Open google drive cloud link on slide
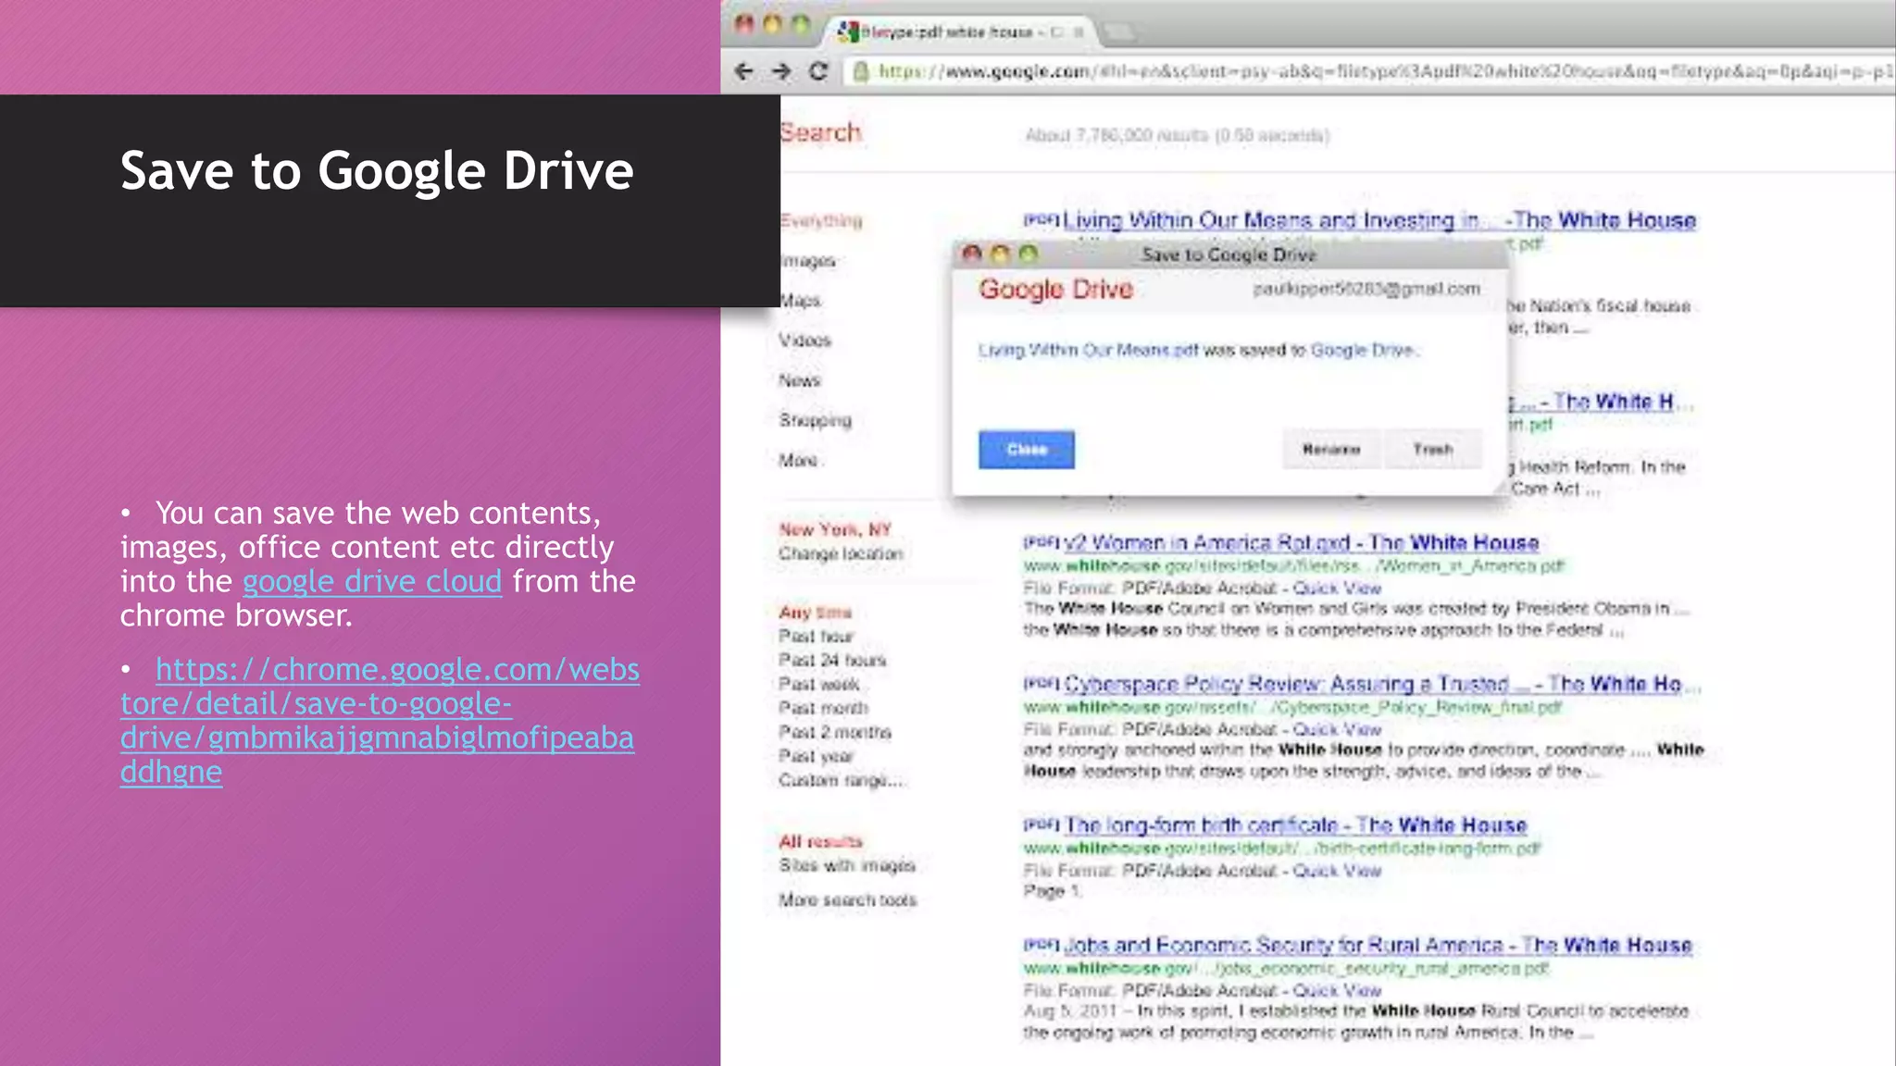Viewport: 1896px width, 1066px height. [x=372, y=582]
